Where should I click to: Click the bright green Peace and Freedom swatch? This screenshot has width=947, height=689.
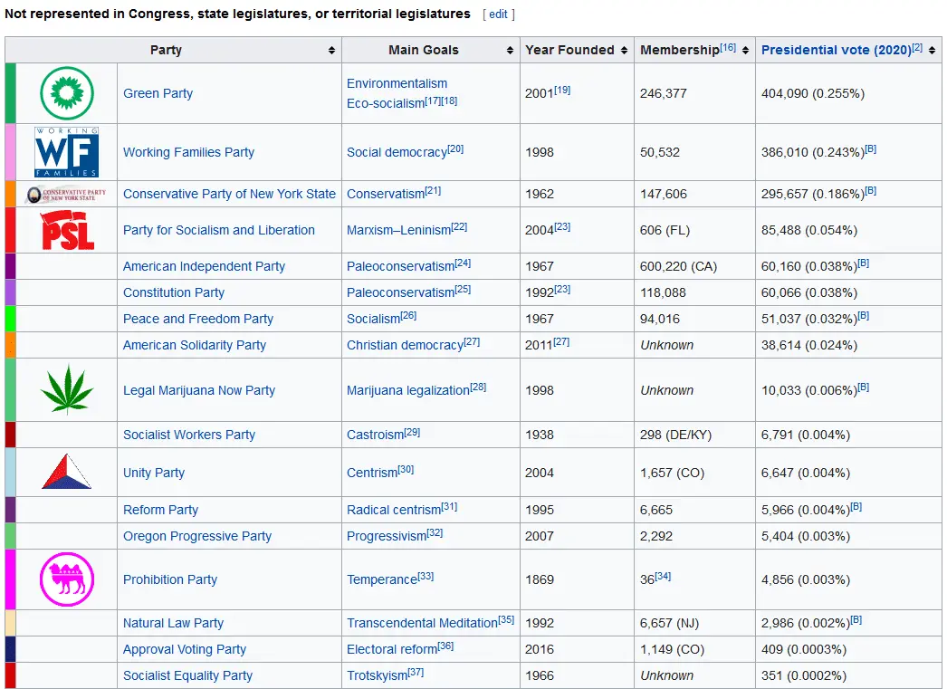tap(11, 319)
